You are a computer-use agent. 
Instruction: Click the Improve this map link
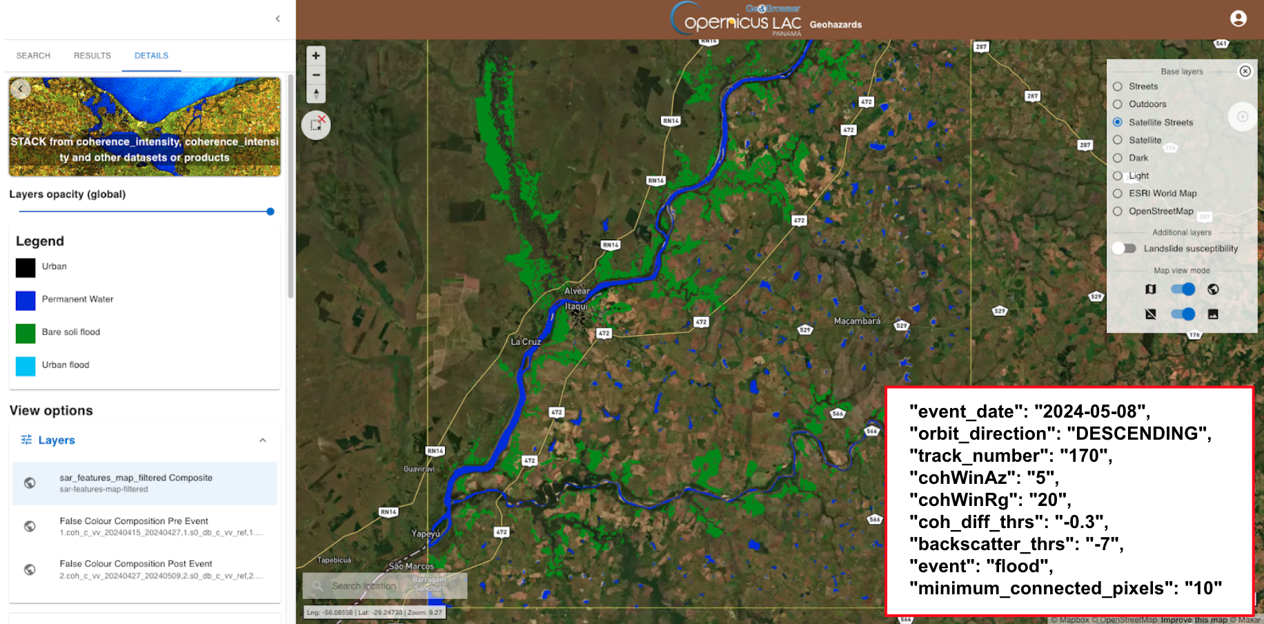click(x=1194, y=620)
